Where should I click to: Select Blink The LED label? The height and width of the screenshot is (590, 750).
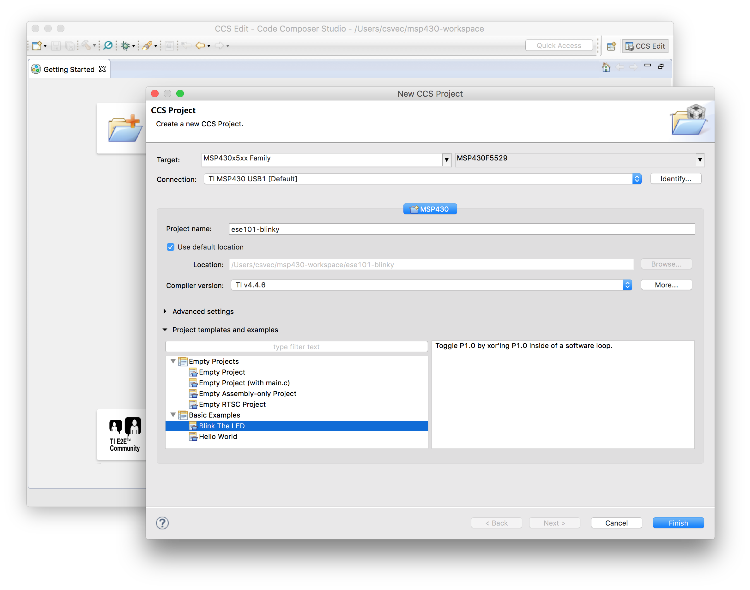(222, 426)
